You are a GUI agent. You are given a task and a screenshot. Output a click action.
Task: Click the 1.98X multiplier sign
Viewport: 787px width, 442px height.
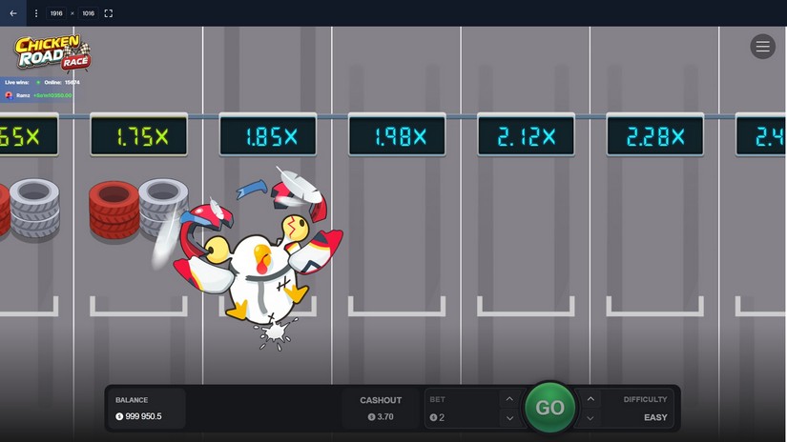click(397, 135)
